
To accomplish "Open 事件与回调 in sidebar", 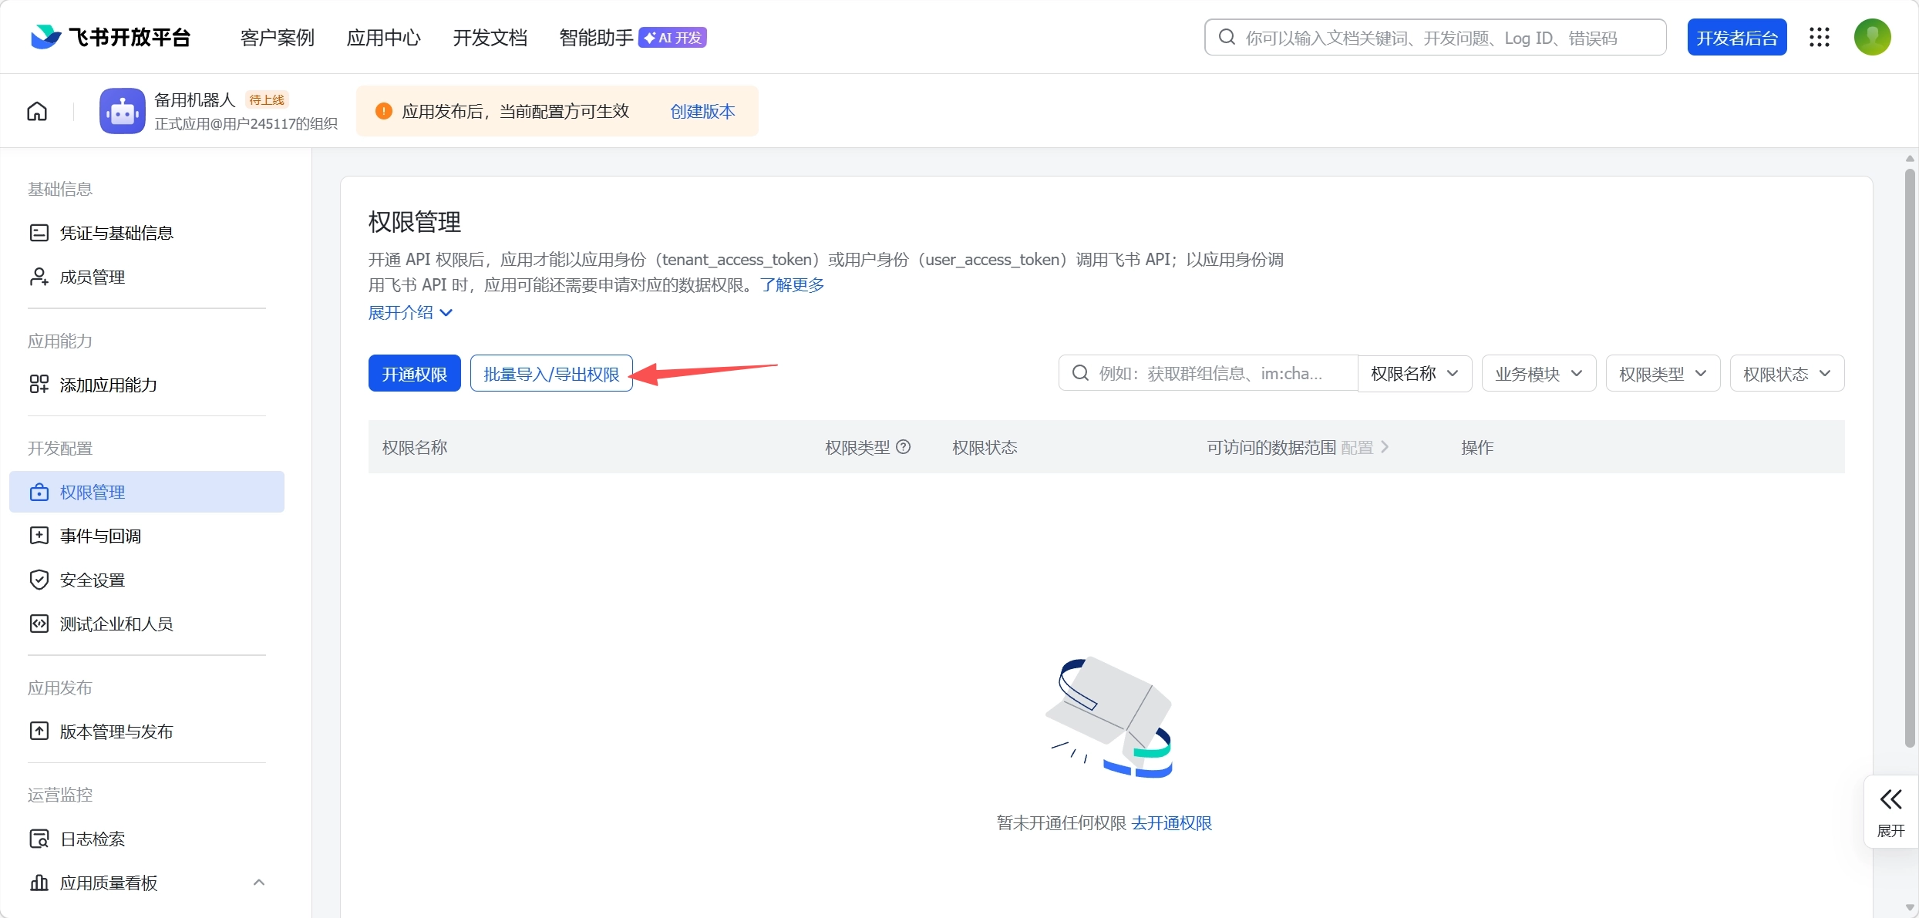I will click(x=100, y=536).
